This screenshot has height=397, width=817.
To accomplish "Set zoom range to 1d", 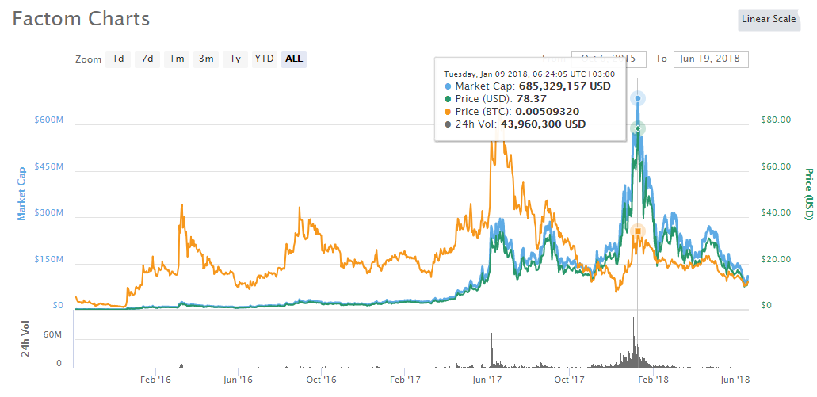I will [118, 59].
